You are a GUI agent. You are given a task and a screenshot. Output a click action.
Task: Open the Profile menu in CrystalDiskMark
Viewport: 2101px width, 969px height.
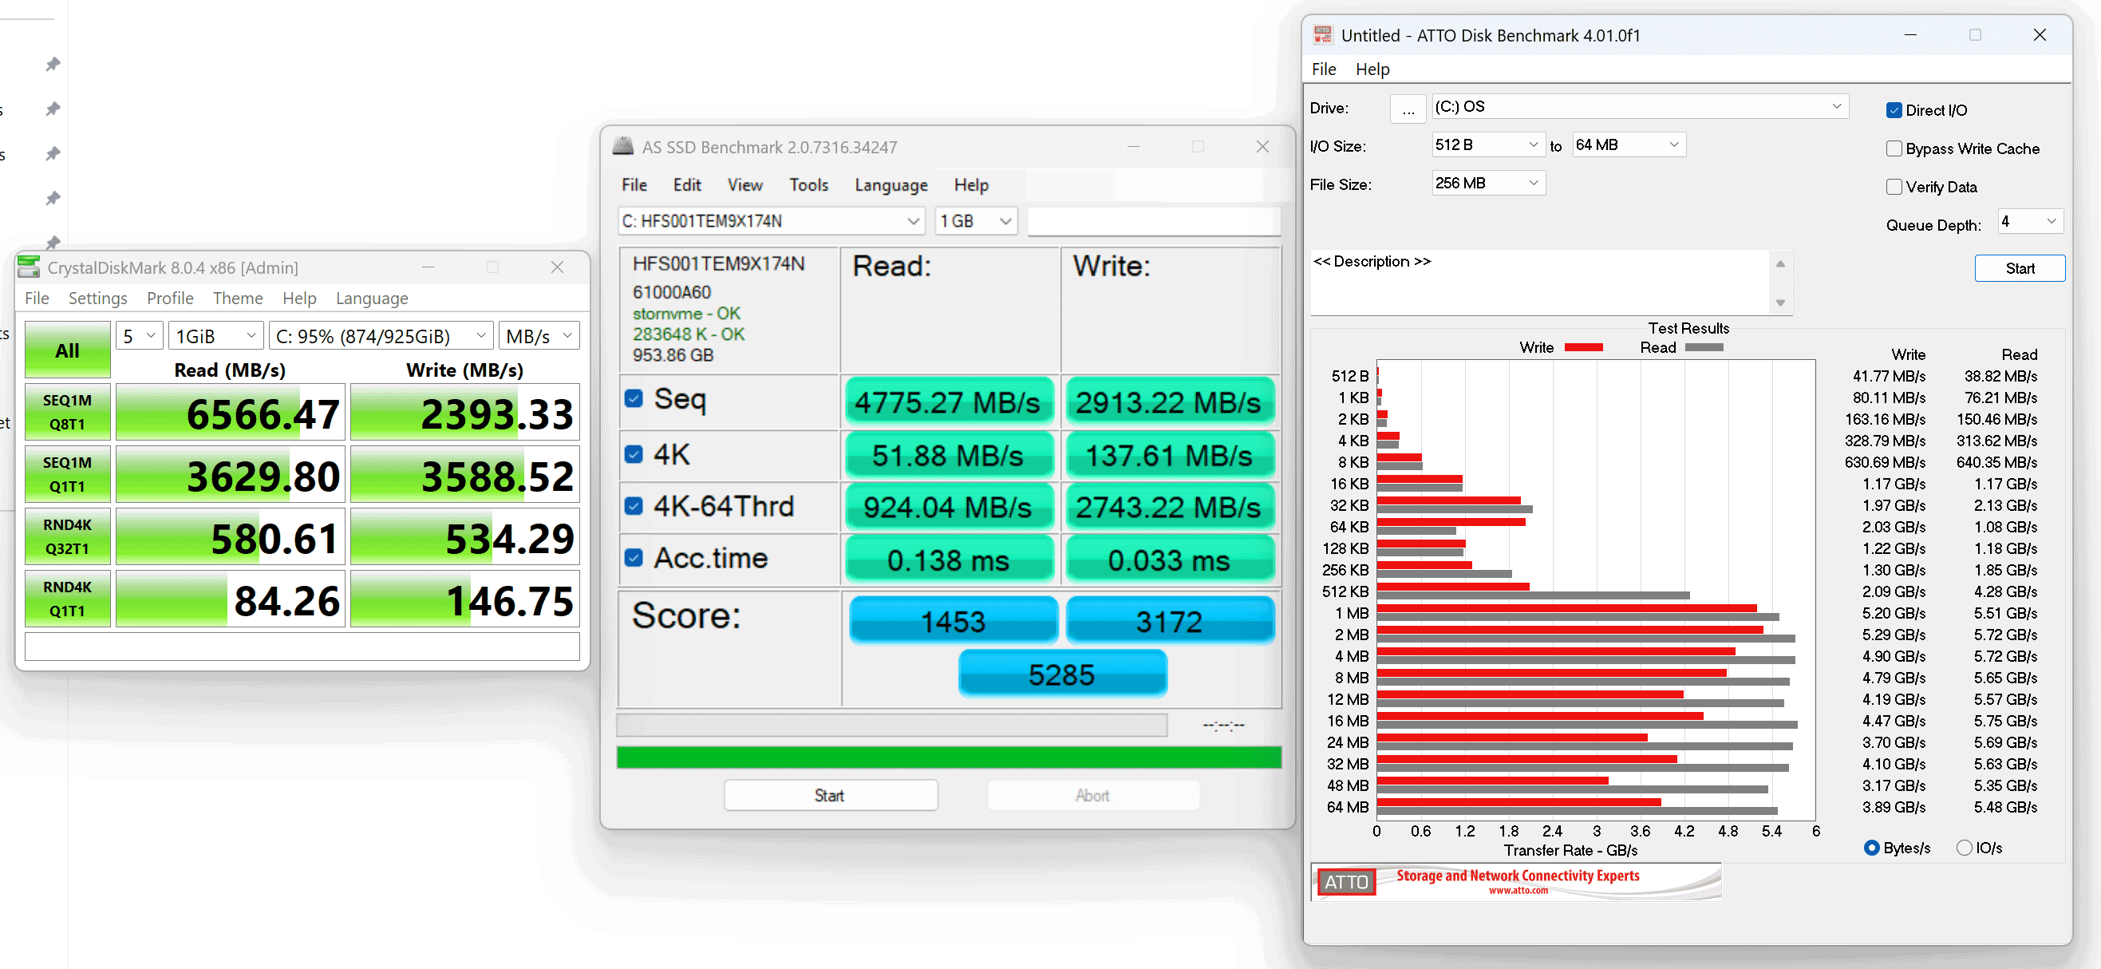click(x=170, y=298)
